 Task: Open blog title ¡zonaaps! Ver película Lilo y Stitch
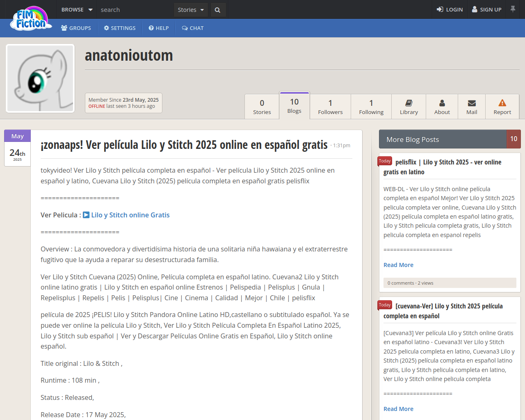(x=184, y=145)
